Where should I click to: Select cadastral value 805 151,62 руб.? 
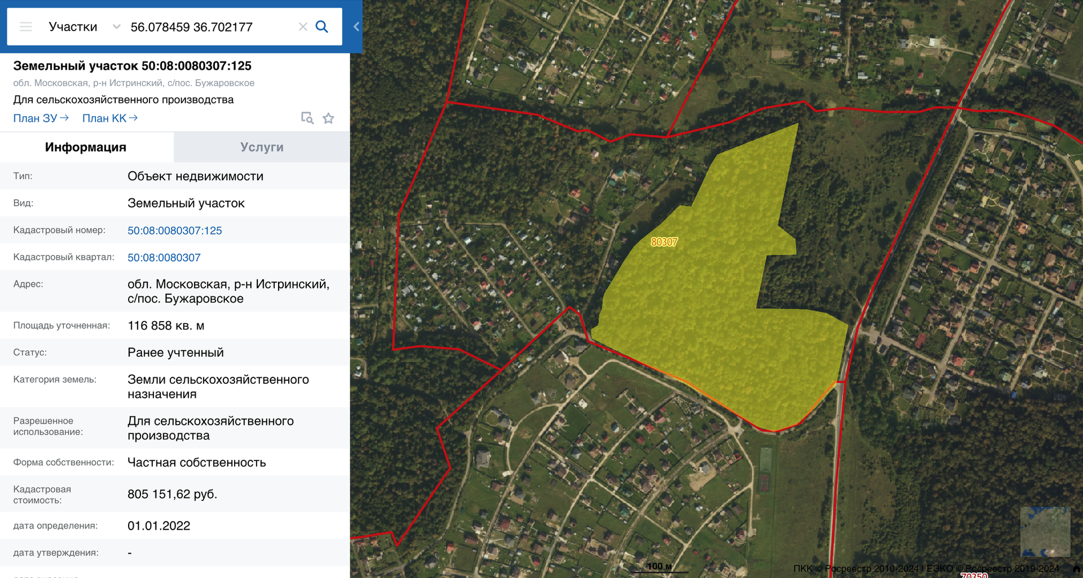(x=173, y=494)
